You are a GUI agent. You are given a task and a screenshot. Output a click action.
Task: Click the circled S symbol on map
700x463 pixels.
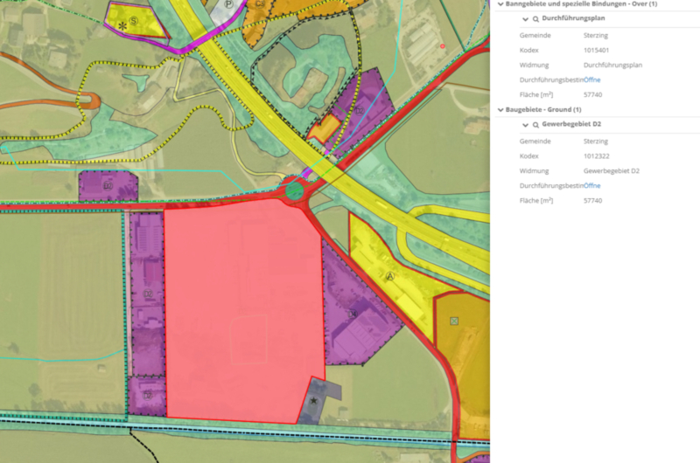click(x=134, y=17)
